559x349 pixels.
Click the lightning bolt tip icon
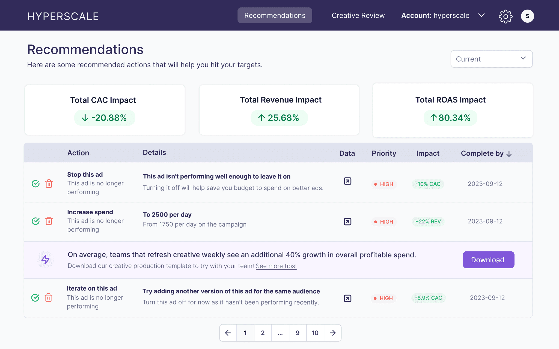[45, 260]
